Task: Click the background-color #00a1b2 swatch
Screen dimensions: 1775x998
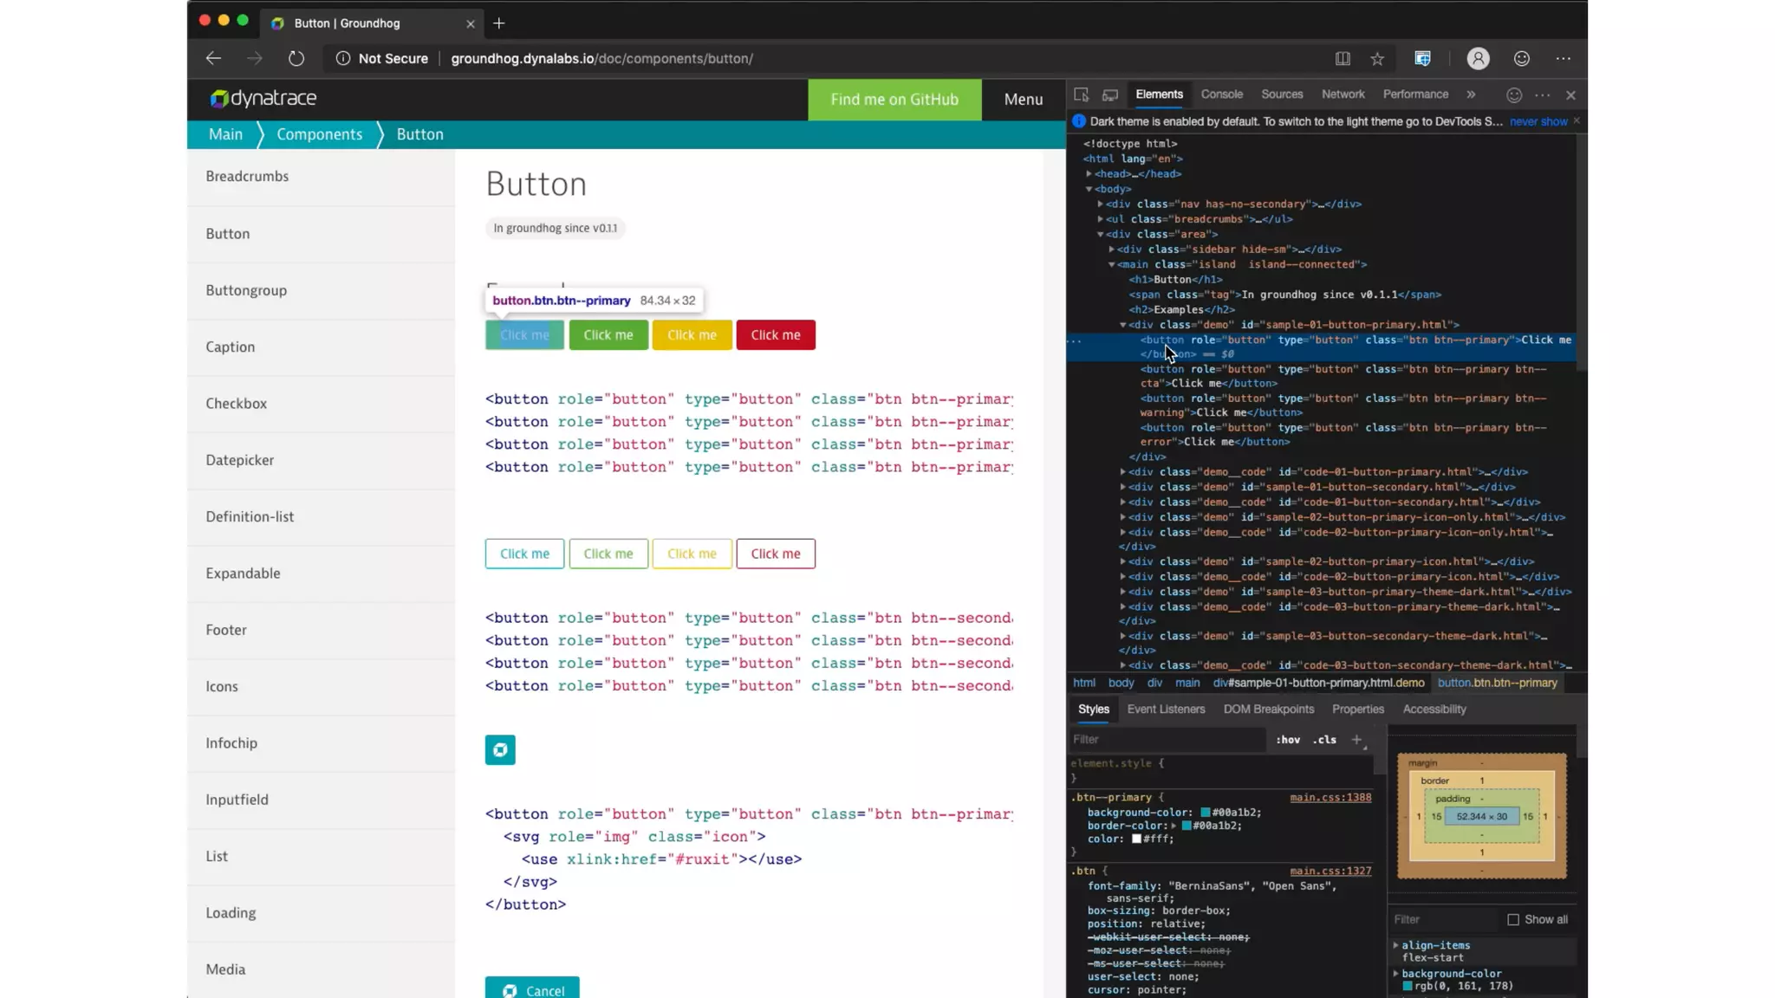Action: click(1205, 813)
